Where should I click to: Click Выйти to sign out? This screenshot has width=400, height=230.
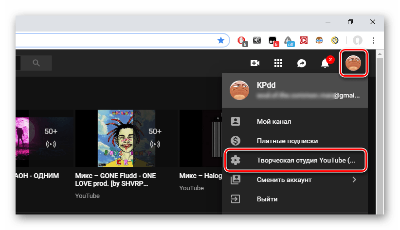[x=267, y=199]
